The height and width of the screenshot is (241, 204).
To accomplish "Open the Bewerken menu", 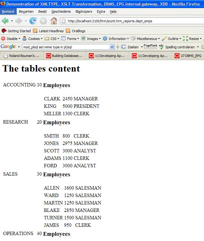I will (x=26, y=11).
